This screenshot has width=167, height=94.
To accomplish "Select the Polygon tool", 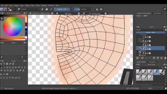I will 13,67.
